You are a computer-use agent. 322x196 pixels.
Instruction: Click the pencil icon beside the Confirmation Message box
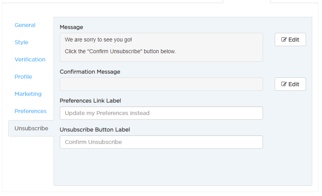(284, 84)
